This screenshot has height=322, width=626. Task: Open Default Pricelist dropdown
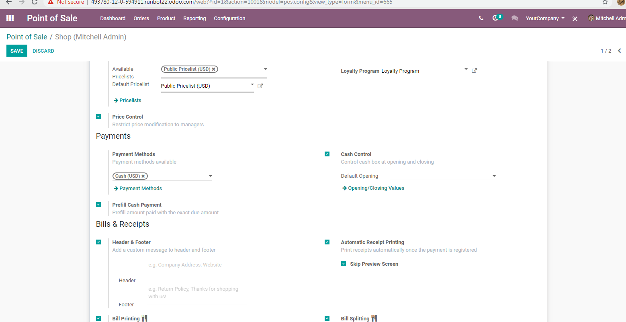tap(252, 84)
